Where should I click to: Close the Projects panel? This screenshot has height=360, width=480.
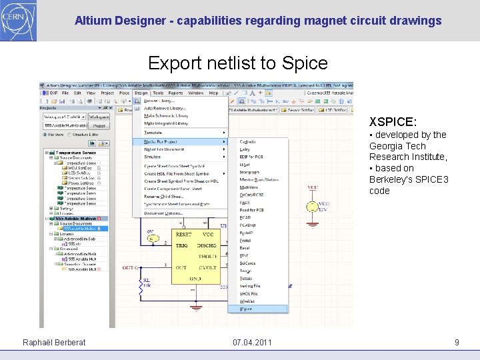point(111,108)
